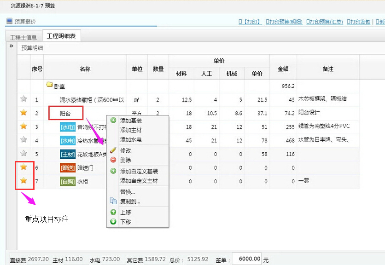Toggle the star marker on row 5

(x=23, y=154)
